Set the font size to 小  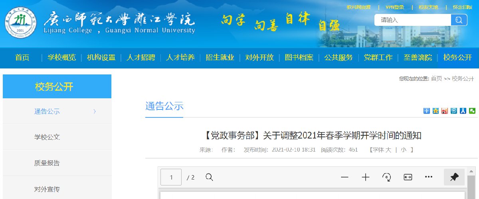point(404,150)
